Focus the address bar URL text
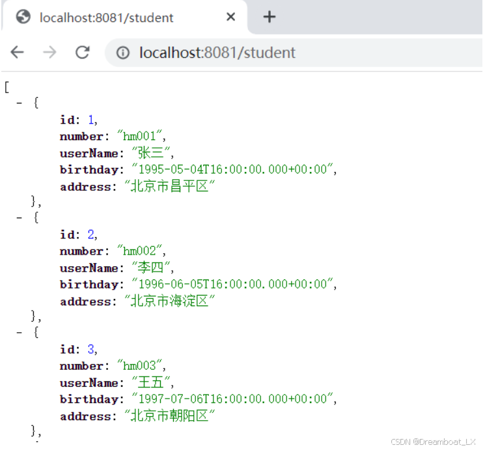485x450 pixels. [217, 53]
